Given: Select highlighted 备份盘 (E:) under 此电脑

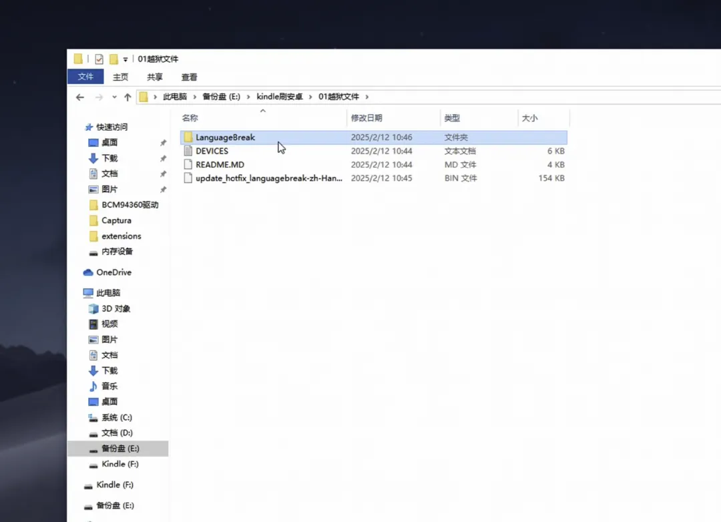Looking at the screenshot, I should (118, 449).
